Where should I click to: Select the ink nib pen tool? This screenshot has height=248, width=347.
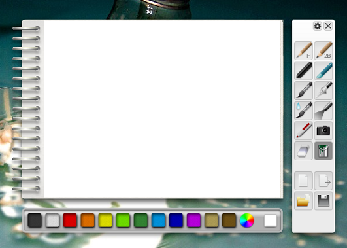[323, 90]
